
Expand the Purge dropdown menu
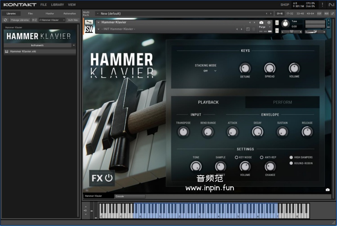point(270,27)
